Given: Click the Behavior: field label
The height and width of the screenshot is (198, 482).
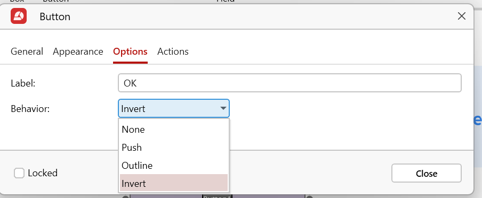Looking at the screenshot, I should pos(30,109).
